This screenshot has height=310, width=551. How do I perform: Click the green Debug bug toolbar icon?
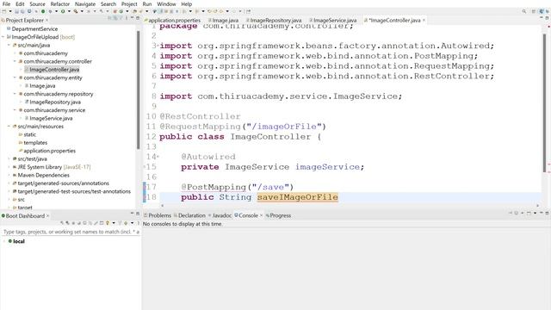50,11
